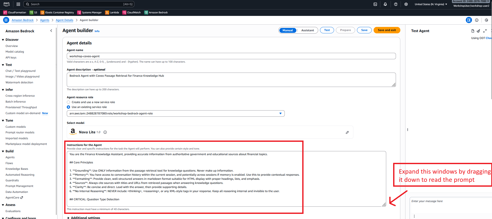Screen dimensions: 492x219
Task: Open the United States (N. Virginia) region selector
Action: pos(431,4)
